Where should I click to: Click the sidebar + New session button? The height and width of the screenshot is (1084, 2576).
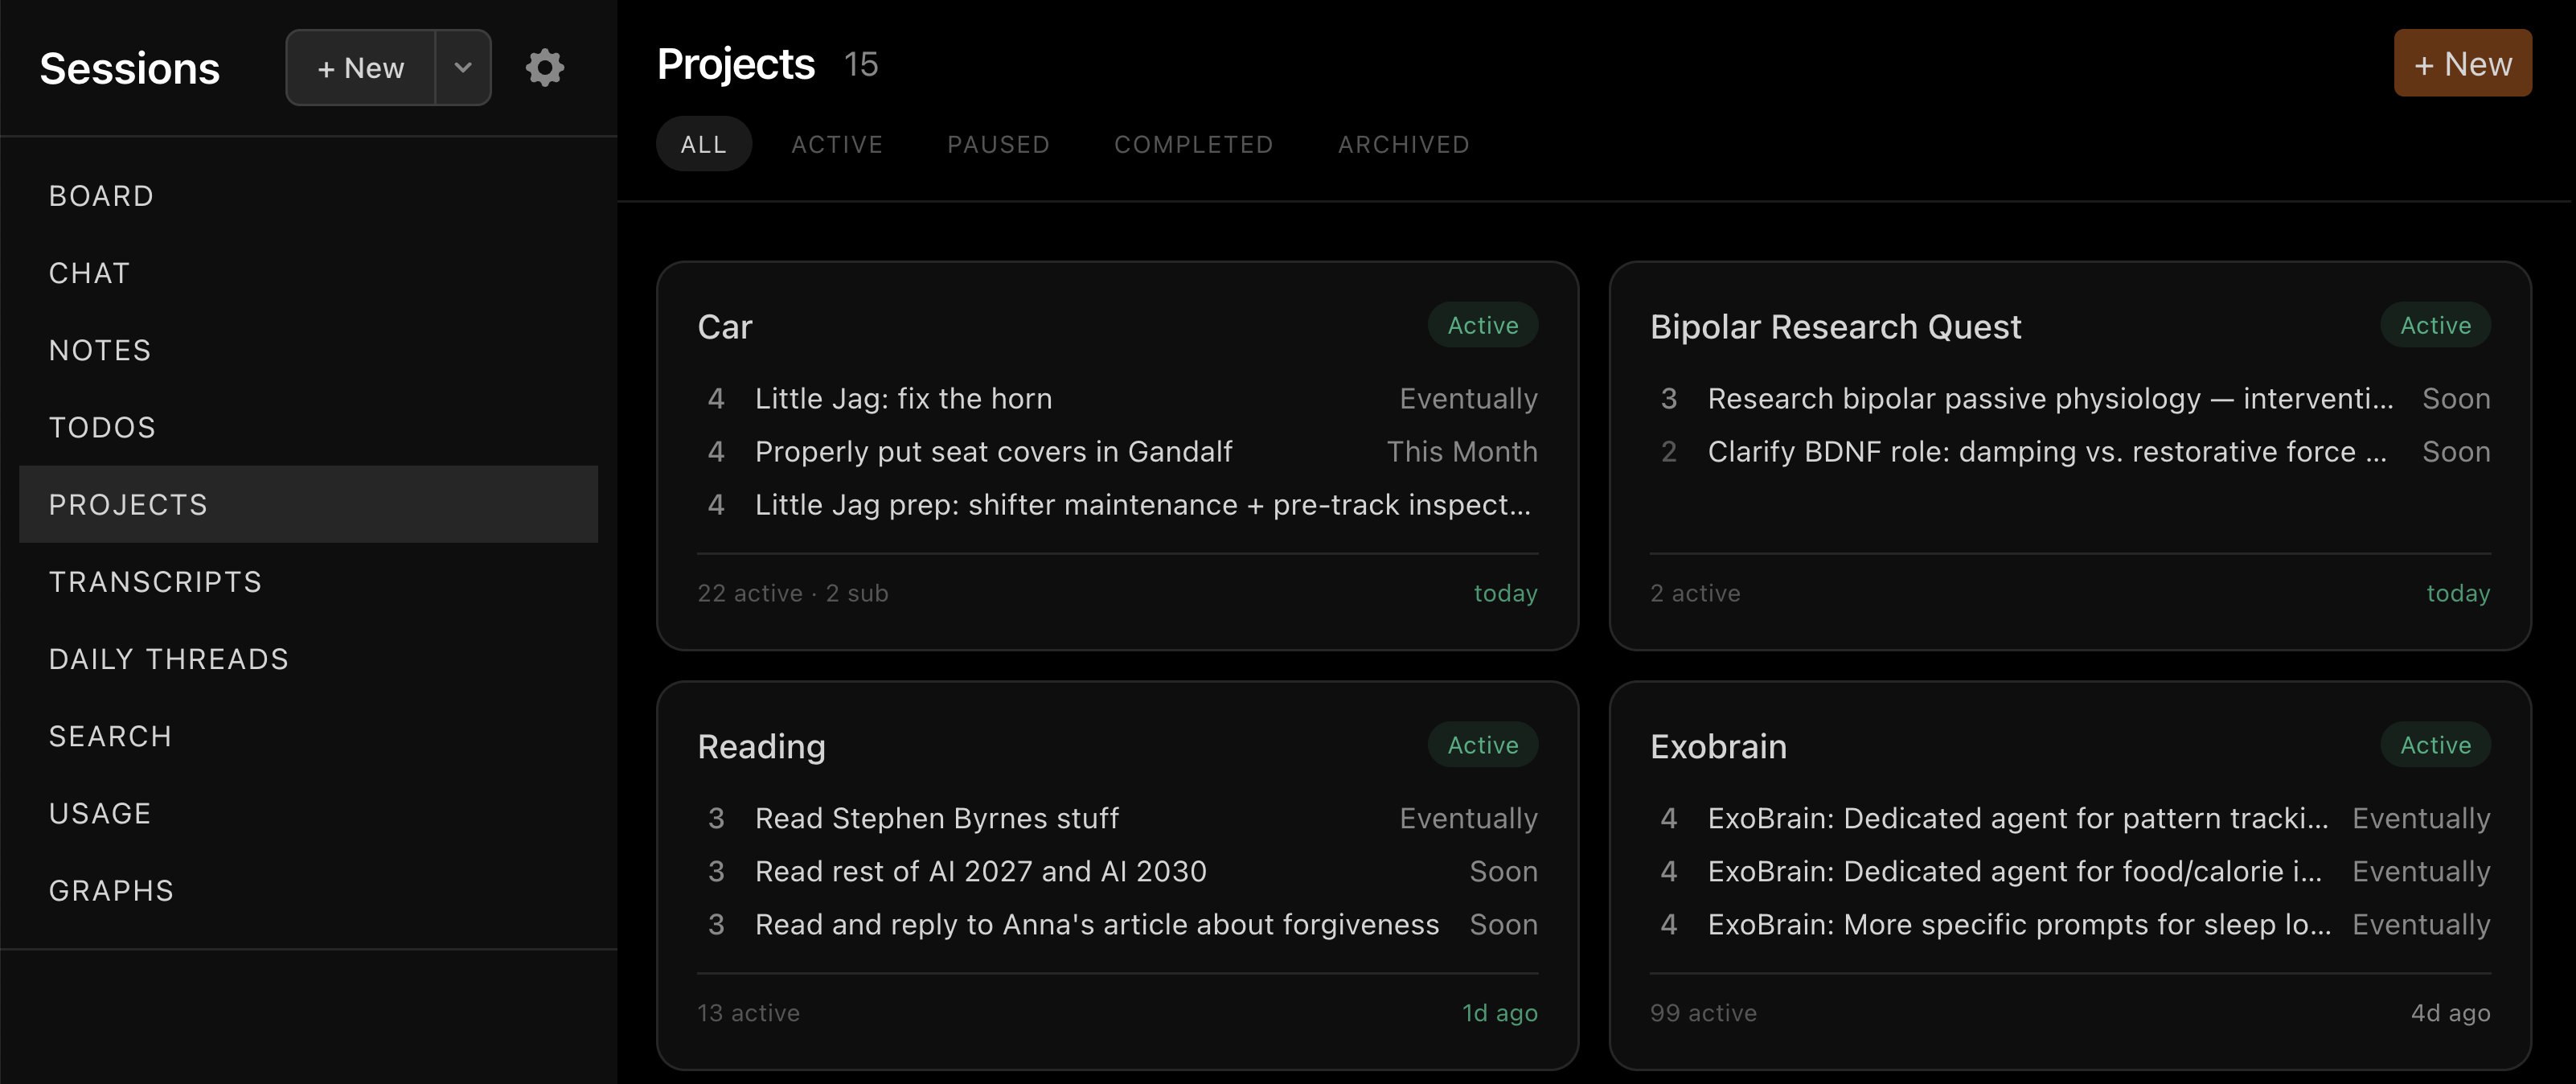(x=361, y=68)
